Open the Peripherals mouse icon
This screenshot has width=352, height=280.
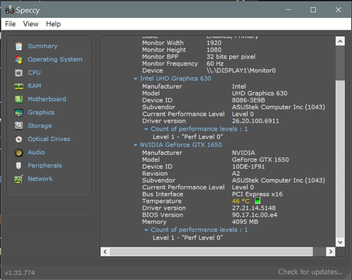coord(19,166)
